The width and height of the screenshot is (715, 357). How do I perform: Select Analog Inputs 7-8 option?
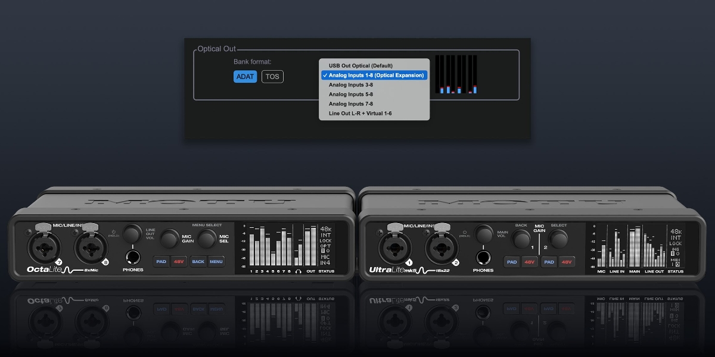[374, 104]
